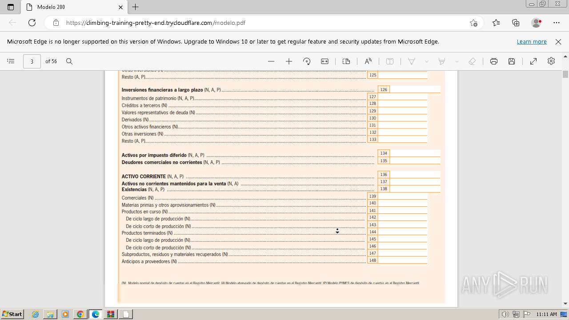Toggle PDF table of contents
The image size is (569, 320).
[11, 61]
